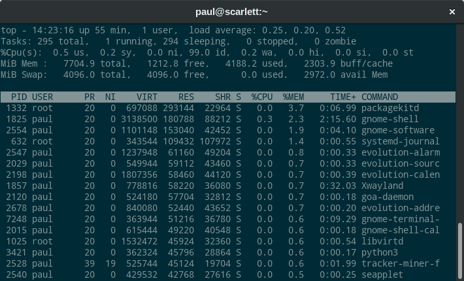
Task: Click the tracker-miner-f process entry
Action: coord(400,263)
